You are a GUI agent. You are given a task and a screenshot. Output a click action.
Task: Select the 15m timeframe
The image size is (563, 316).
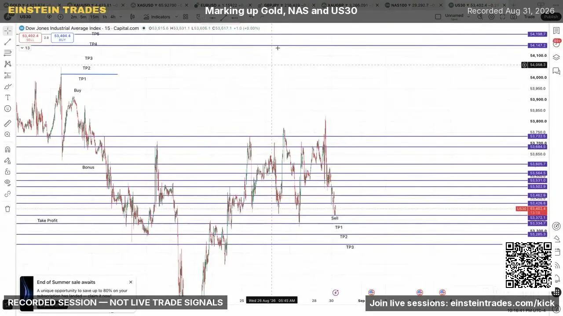tap(94, 17)
